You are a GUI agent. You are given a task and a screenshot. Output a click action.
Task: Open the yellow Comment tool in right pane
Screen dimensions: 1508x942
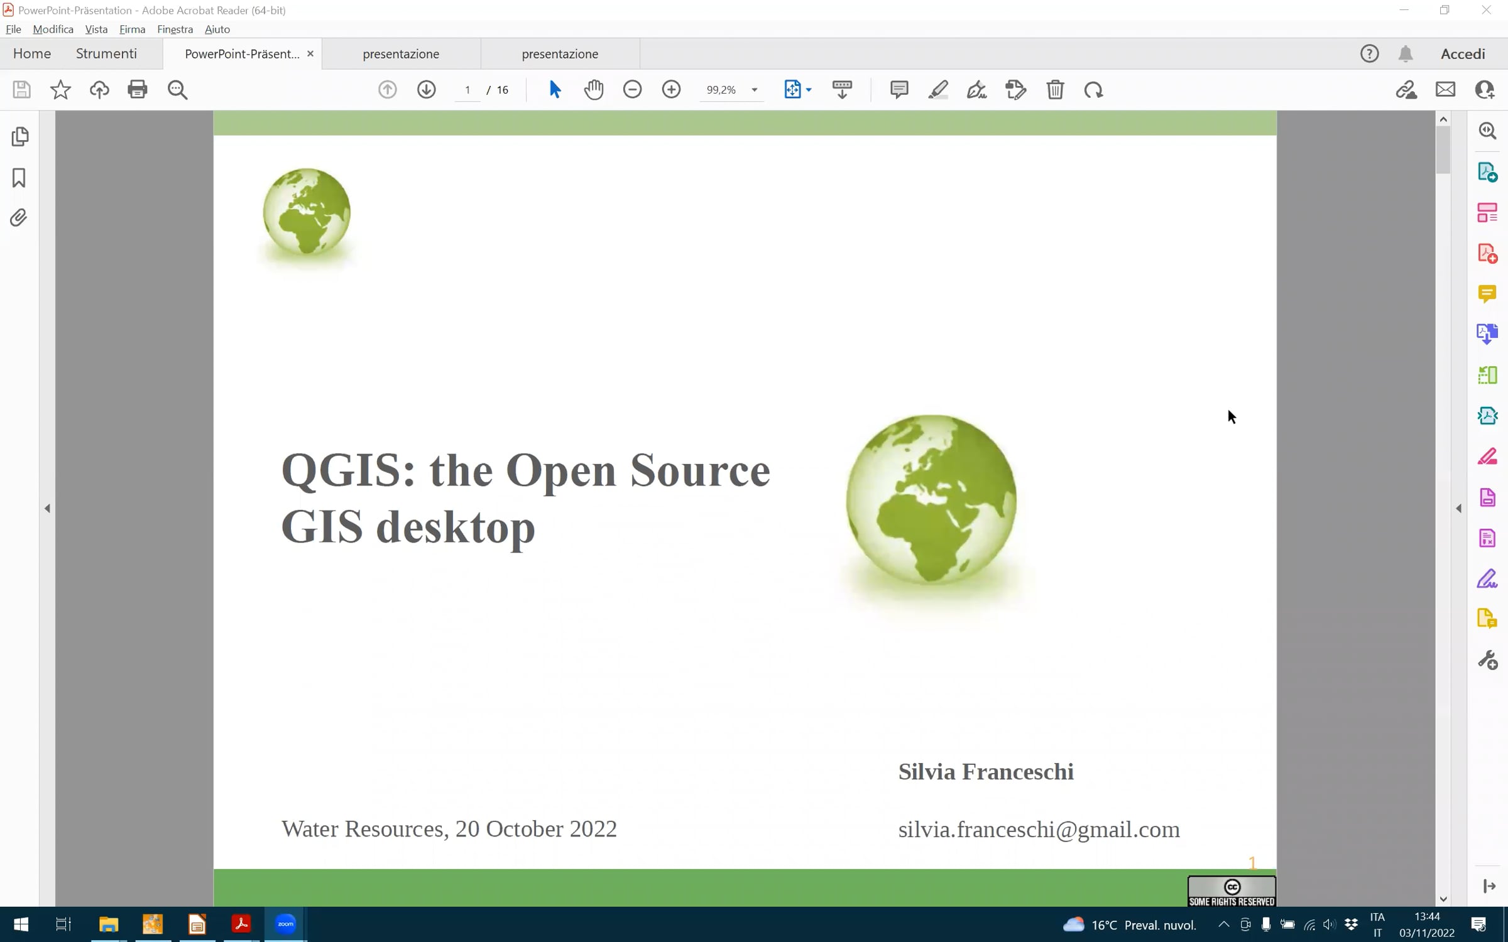(1487, 294)
